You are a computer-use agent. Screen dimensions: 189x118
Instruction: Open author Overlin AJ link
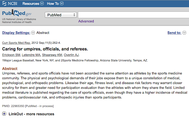71,55
